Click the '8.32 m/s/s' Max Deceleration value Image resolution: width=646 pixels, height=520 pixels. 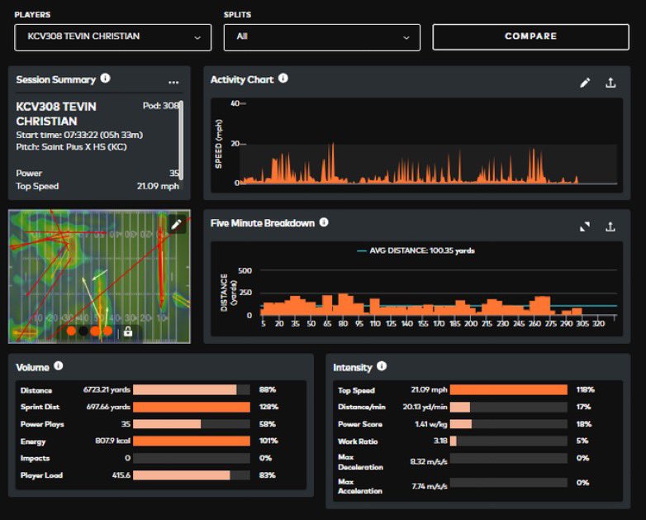429,462
